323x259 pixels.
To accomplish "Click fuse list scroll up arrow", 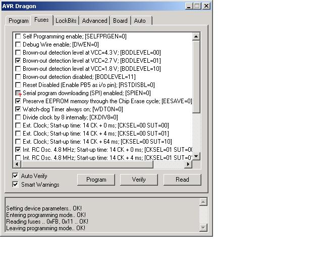I will click(x=196, y=36).
